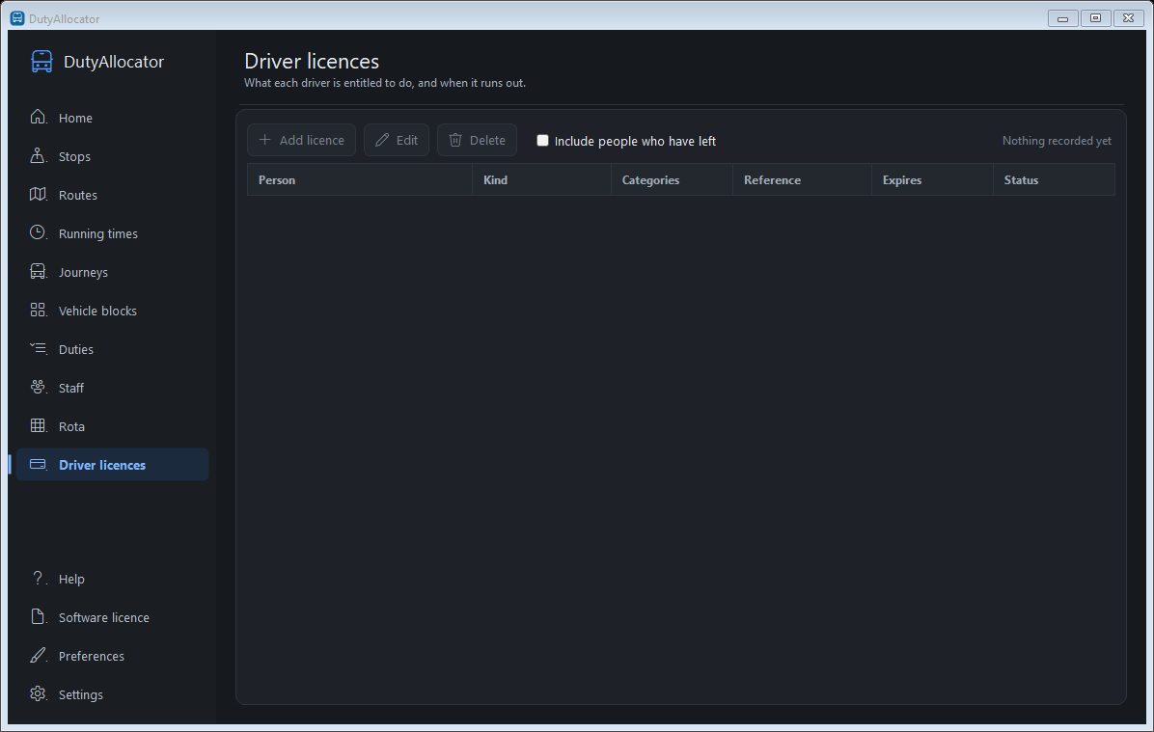Screen dimensions: 1154x732
Task: Open the Duties section
Action: (112, 349)
